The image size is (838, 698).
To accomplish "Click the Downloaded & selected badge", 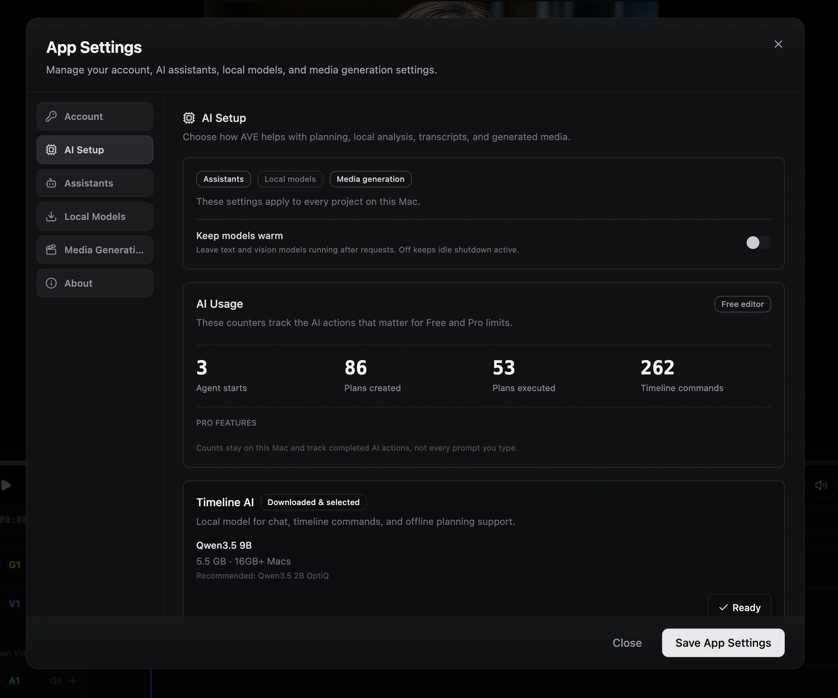I will pyautogui.click(x=313, y=502).
